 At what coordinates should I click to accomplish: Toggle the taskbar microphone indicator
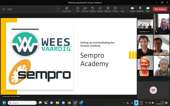136,103
